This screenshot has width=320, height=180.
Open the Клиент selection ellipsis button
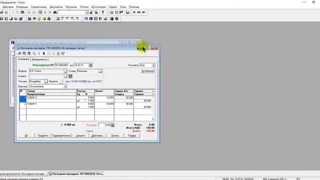point(65,76)
